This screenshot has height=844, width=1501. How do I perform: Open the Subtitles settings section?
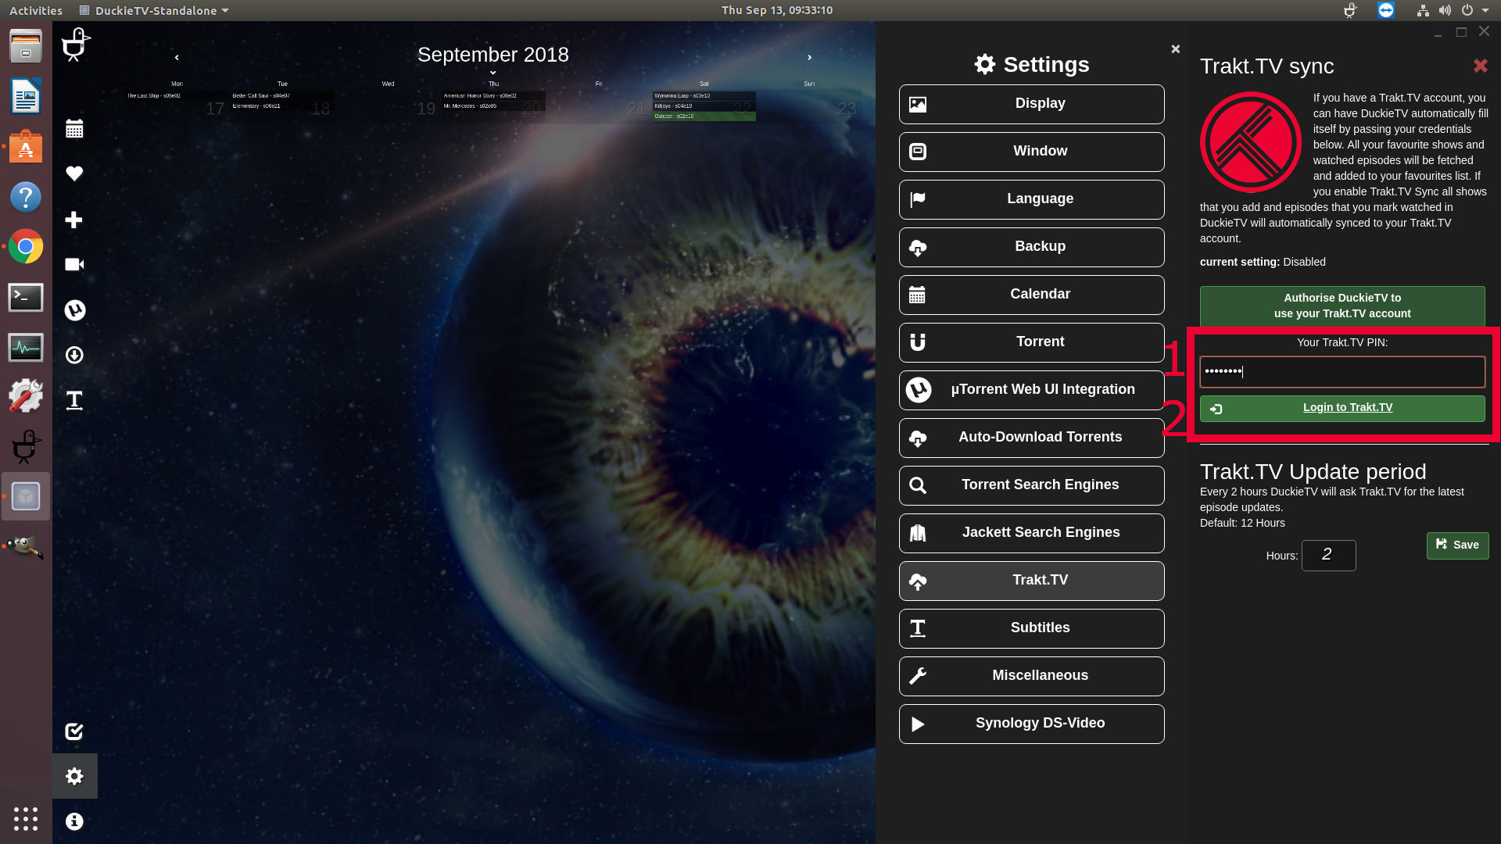pyautogui.click(x=1031, y=628)
